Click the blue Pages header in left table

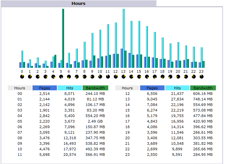point(45,88)
